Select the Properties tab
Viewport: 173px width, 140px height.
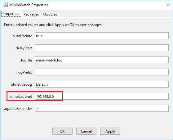coord(11,14)
